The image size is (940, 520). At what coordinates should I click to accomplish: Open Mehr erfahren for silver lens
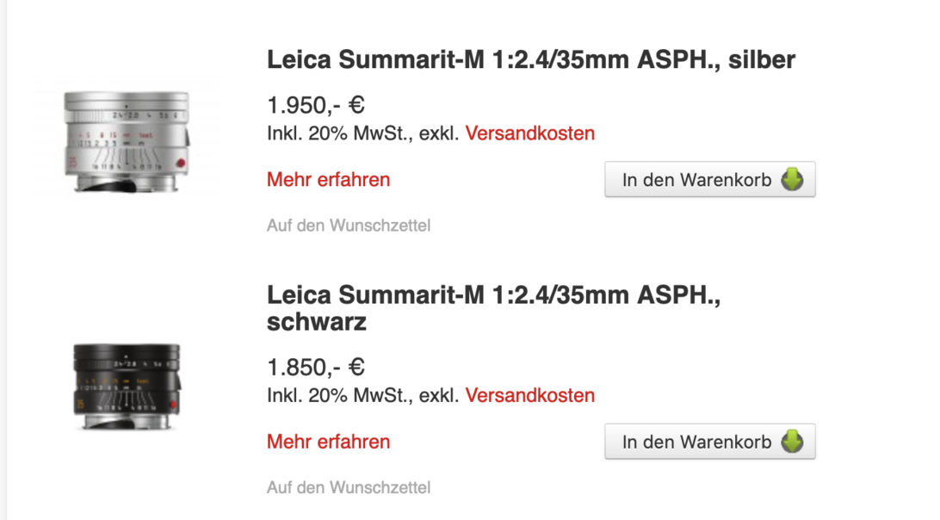coord(328,180)
